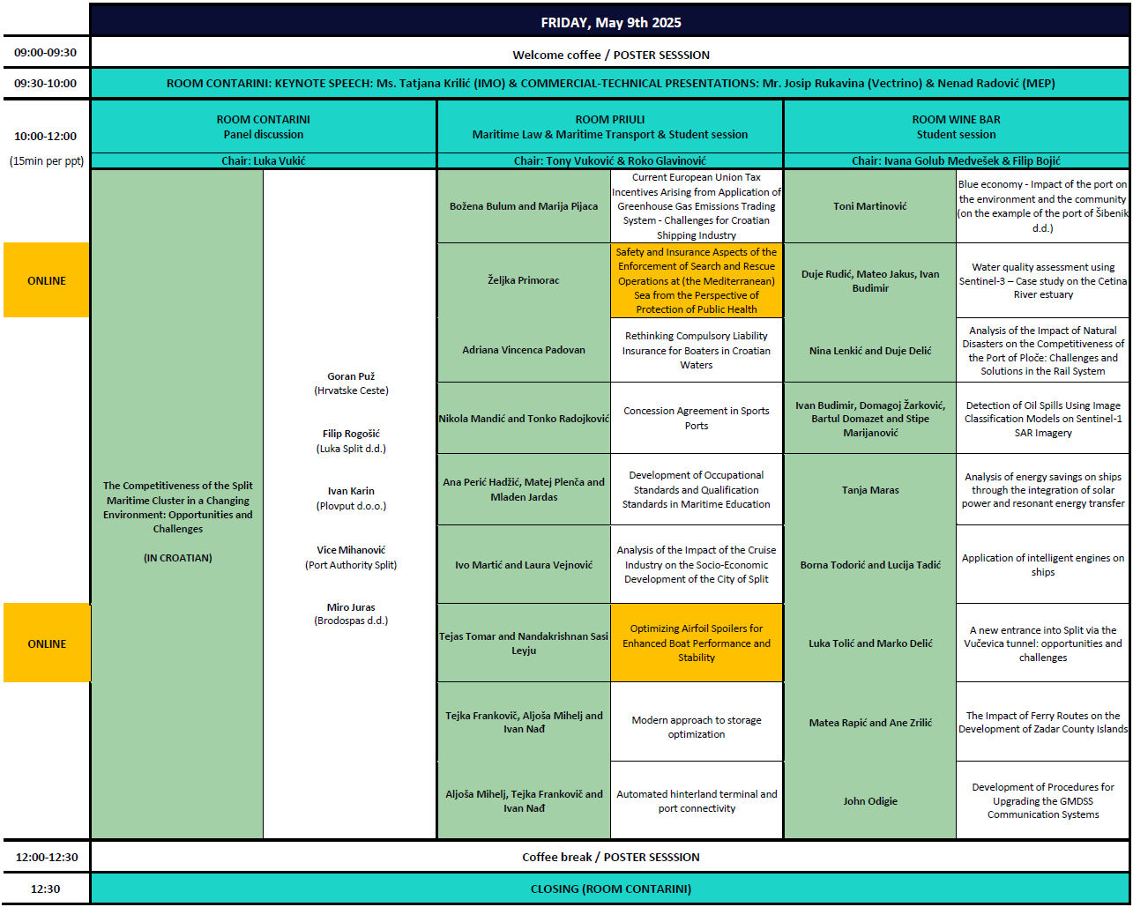Screen dimensions: 1133x907
Task: Click the GMDSS Communication Systems paper title
Action: (x=1043, y=800)
